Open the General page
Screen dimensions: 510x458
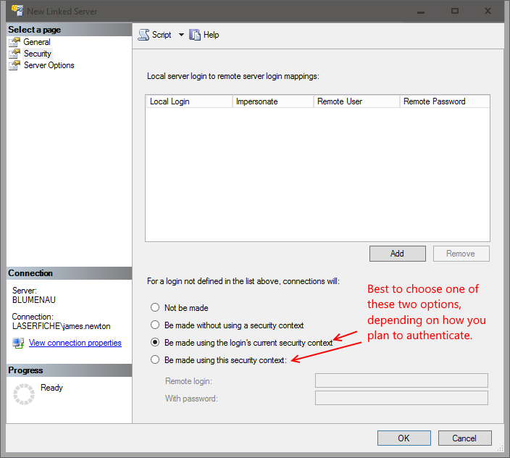37,42
